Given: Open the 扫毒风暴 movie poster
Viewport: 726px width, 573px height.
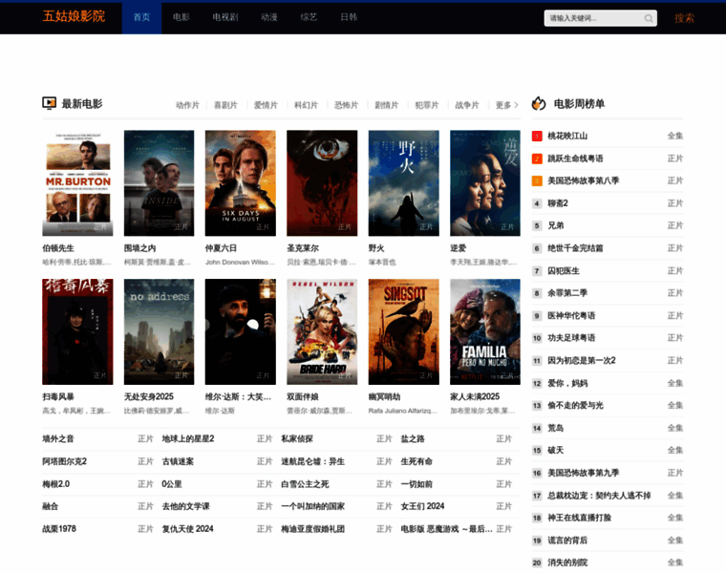Looking at the screenshot, I should tap(77, 331).
